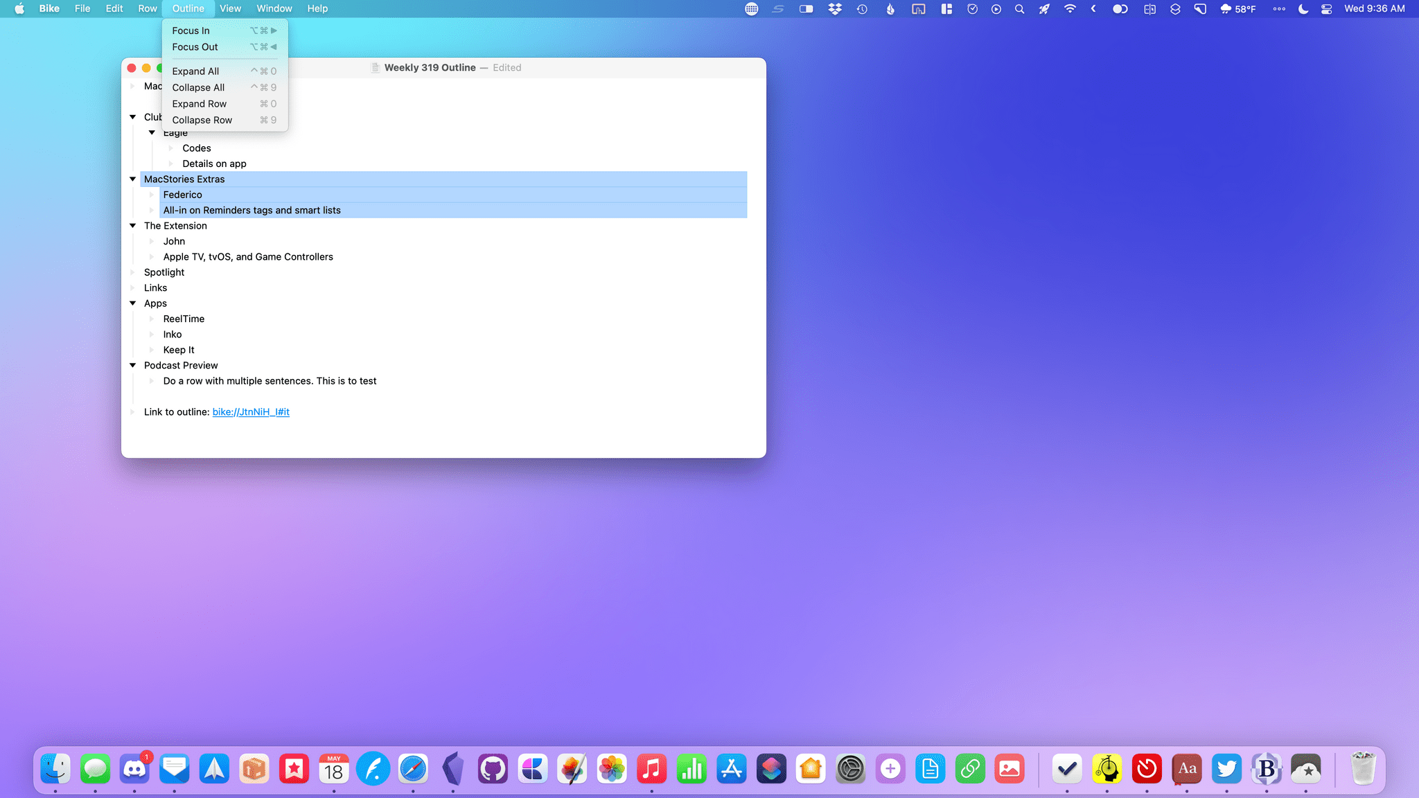Open the App Store from the Dock
The width and height of the screenshot is (1419, 798).
coord(732,769)
